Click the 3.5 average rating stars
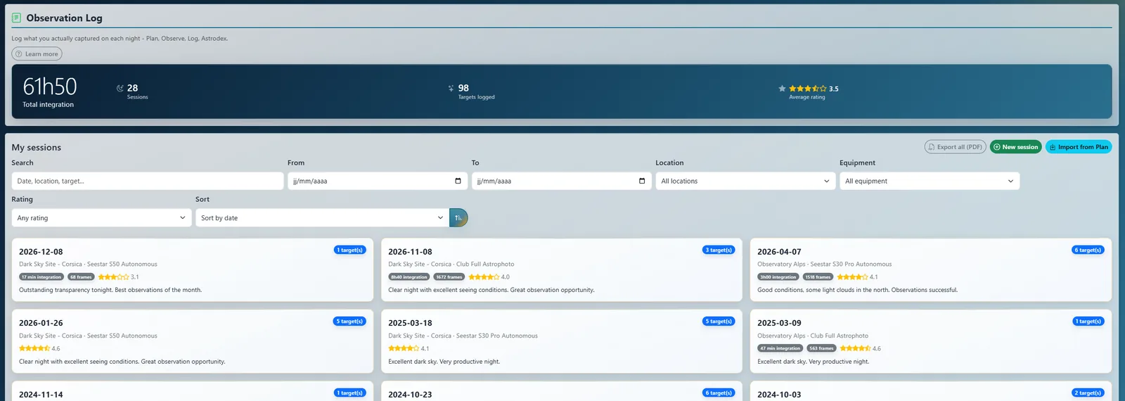 [808, 89]
